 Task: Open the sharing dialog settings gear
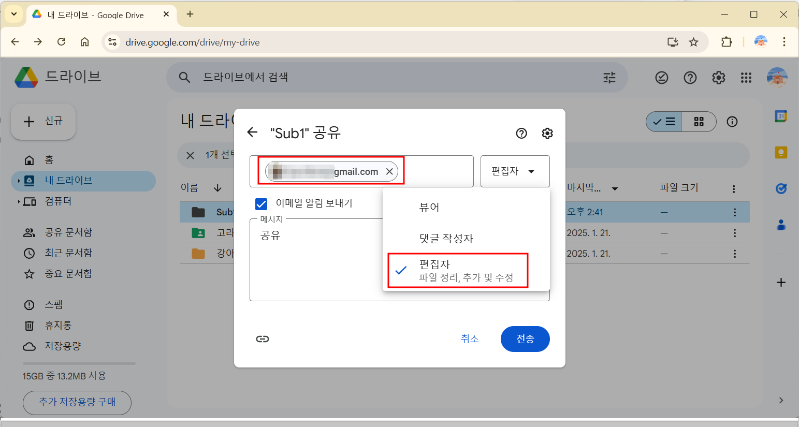pyautogui.click(x=547, y=133)
